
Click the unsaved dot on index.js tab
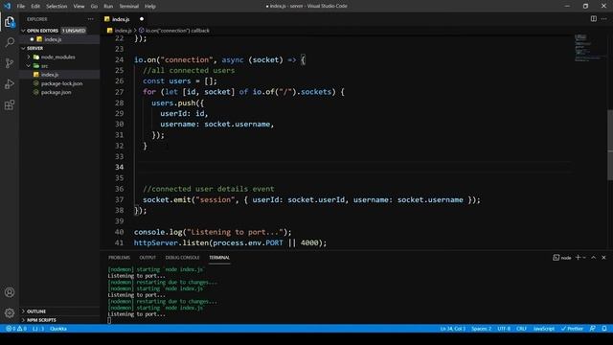click(x=142, y=19)
